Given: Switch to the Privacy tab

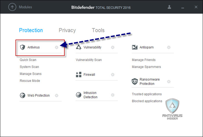Looking at the screenshot, I should [x=67, y=30].
